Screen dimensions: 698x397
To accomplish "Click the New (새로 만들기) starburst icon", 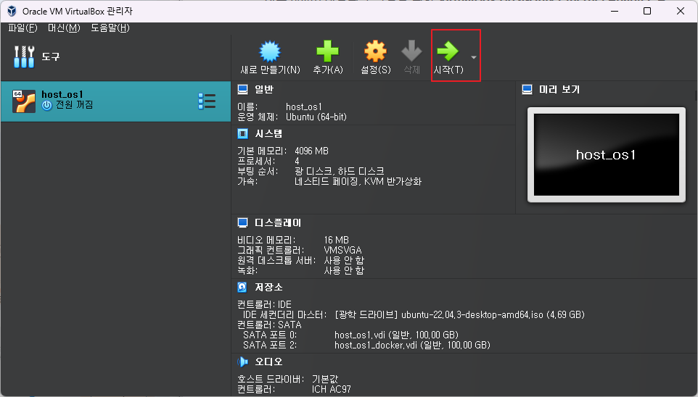I will 270,51.
